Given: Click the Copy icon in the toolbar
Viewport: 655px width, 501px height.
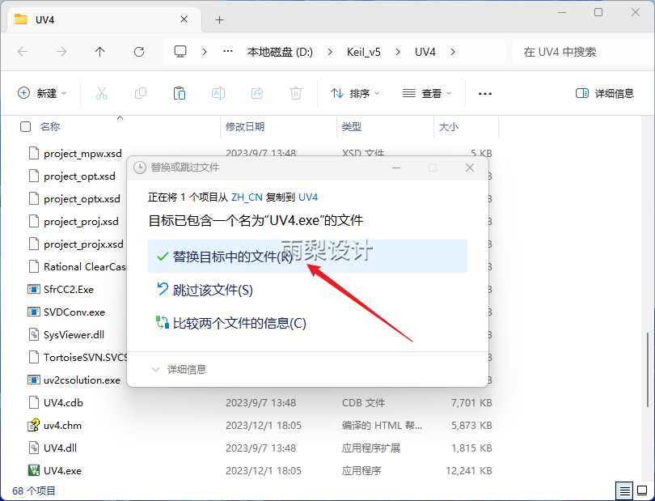Looking at the screenshot, I should point(140,93).
